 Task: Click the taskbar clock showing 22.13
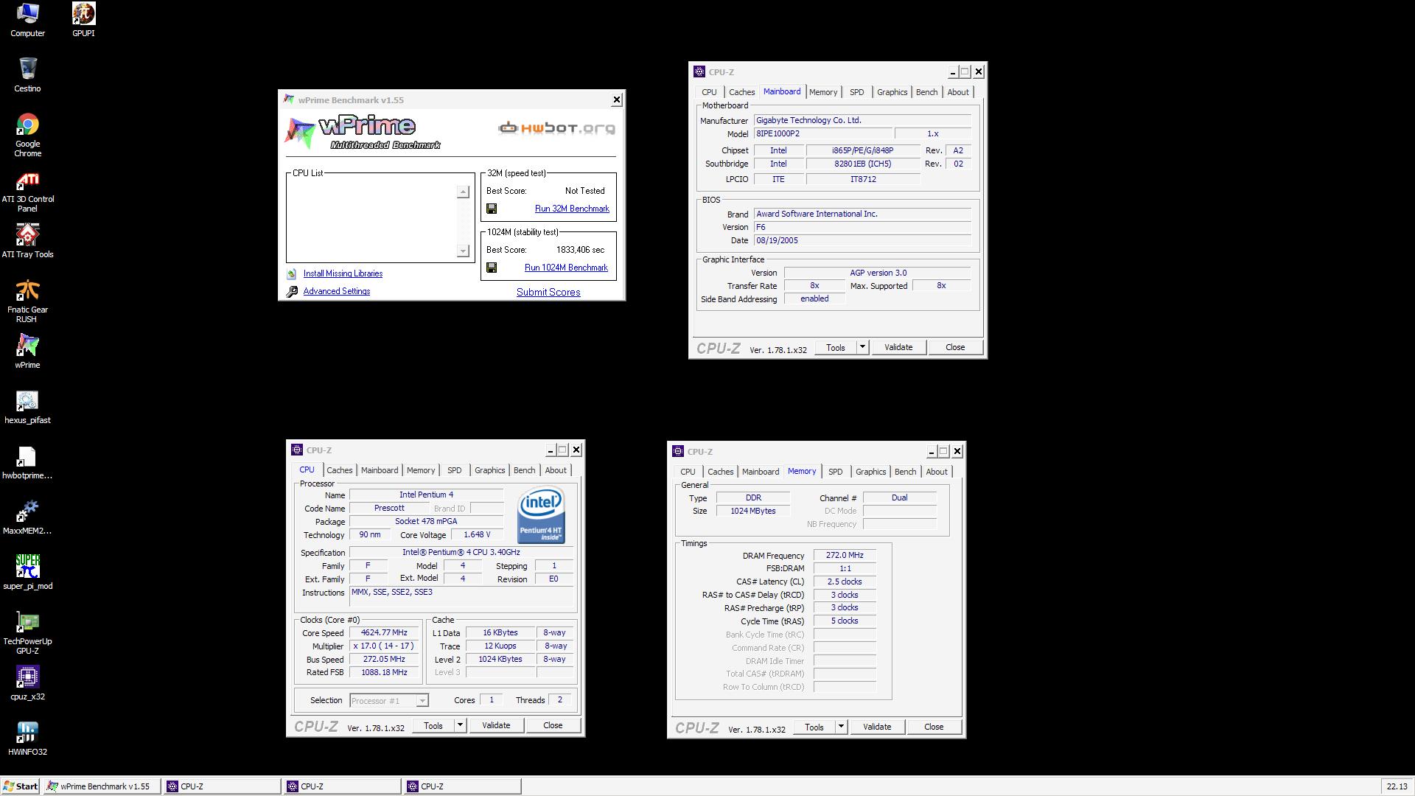tap(1397, 786)
